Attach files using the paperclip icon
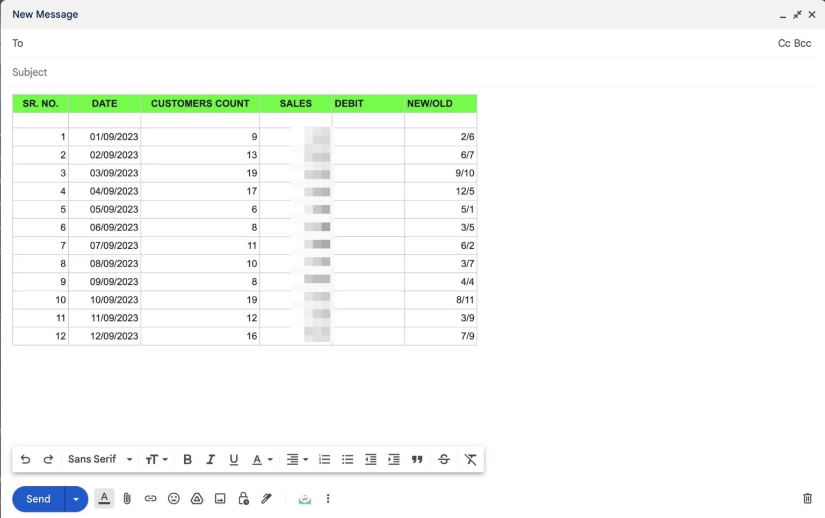The height and width of the screenshot is (518, 825). click(127, 499)
